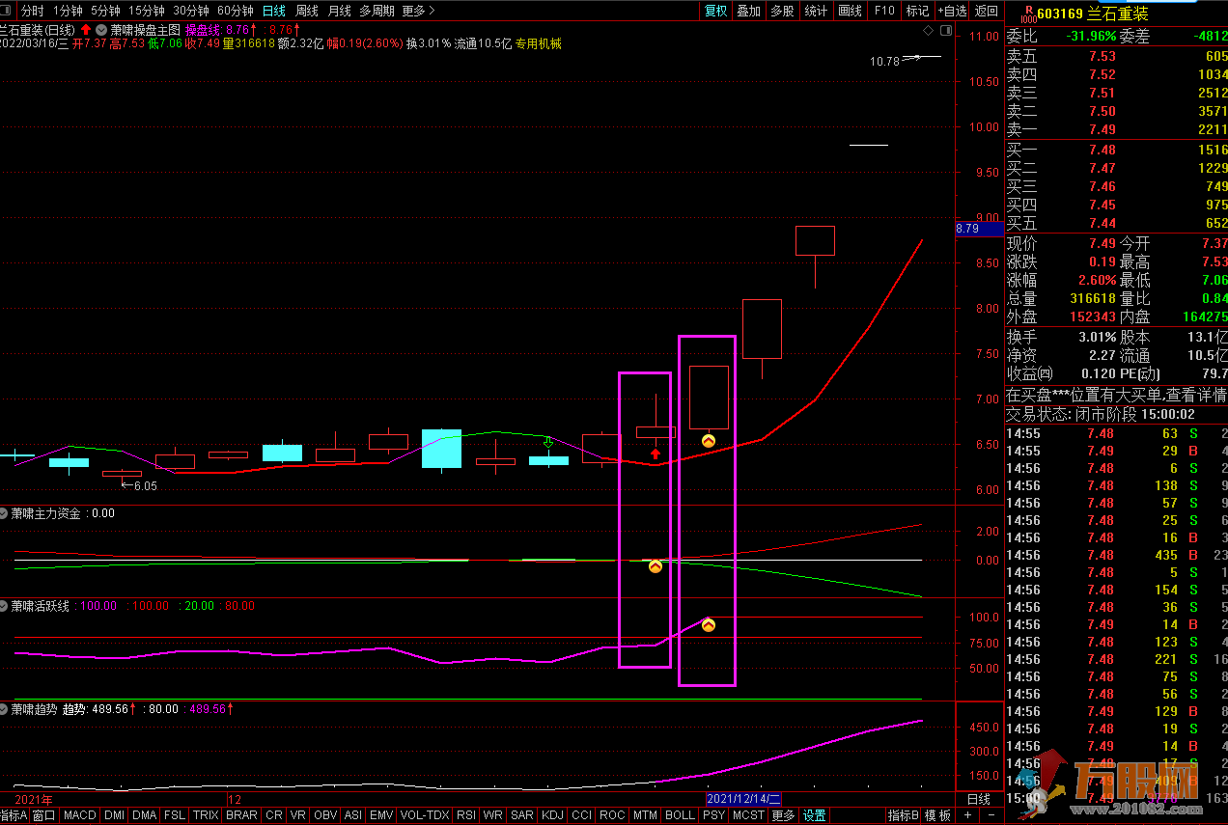Image resolution: width=1228 pixels, height=825 pixels.
Task: Toggle the circle icon before 萧啸活跃线
Action: 5,606
